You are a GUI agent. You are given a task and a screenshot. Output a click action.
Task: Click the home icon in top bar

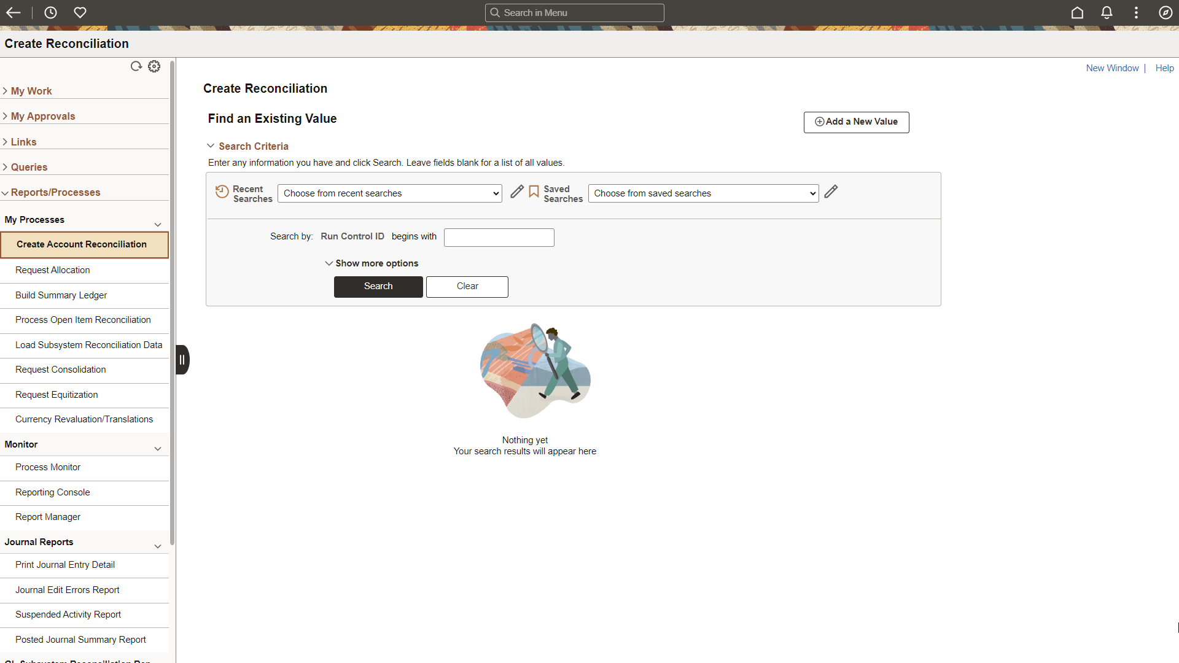[x=1078, y=12]
